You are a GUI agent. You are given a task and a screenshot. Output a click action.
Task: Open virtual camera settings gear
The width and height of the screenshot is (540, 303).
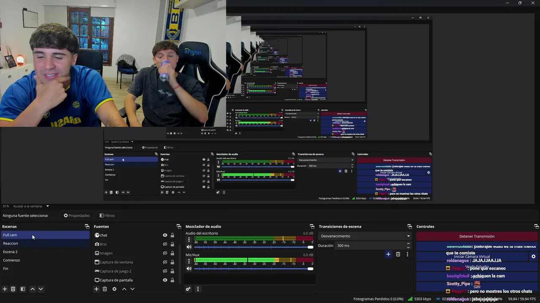point(533,256)
